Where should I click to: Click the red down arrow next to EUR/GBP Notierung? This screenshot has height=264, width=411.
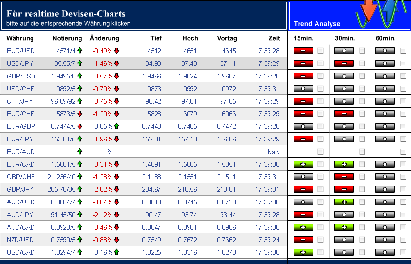point(79,126)
